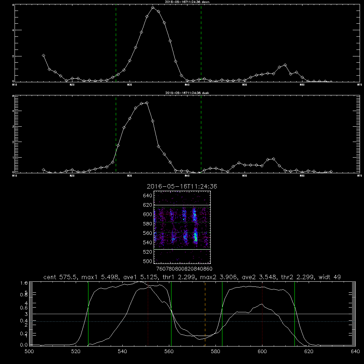Click the timestamp title above the spectral image
This screenshot has height=364, width=364.
pyautogui.click(x=182, y=186)
